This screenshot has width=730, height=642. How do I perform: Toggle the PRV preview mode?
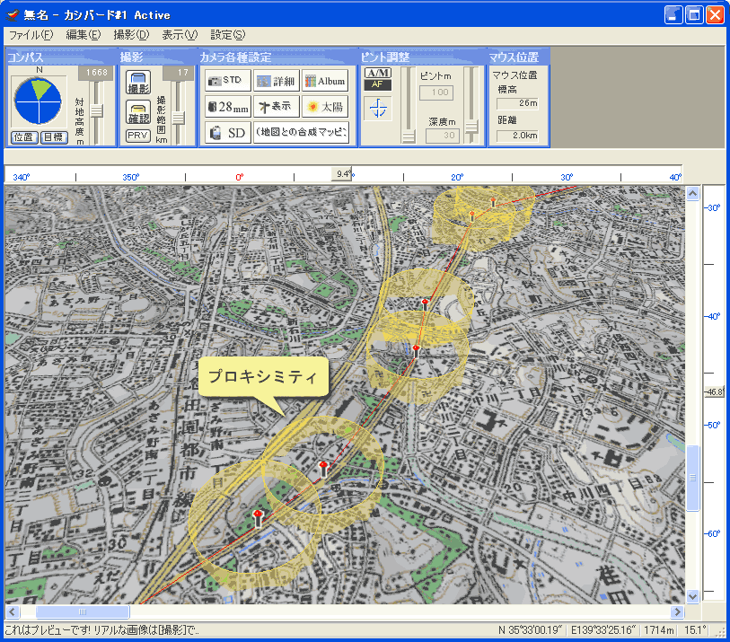point(138,136)
